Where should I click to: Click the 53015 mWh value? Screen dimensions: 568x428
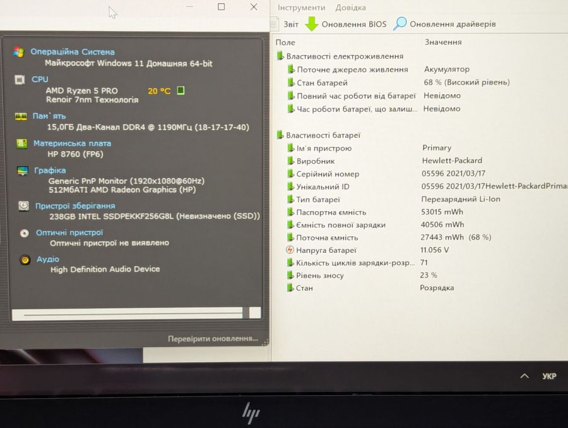click(442, 212)
